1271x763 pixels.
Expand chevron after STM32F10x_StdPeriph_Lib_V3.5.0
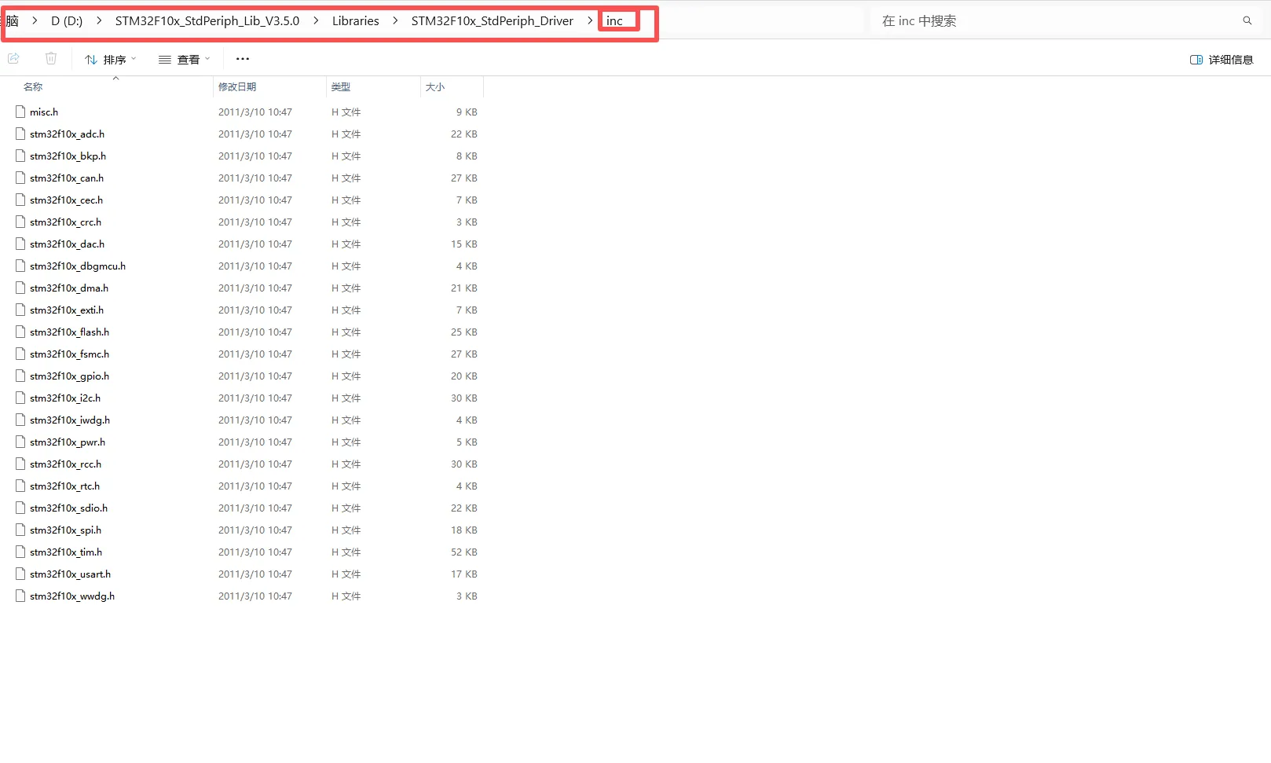pyautogui.click(x=316, y=21)
